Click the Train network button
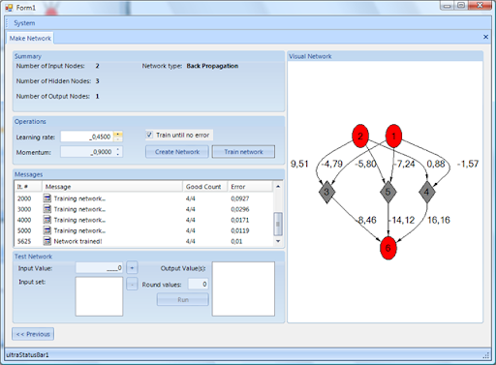This screenshot has height=365, width=496. pos(243,152)
